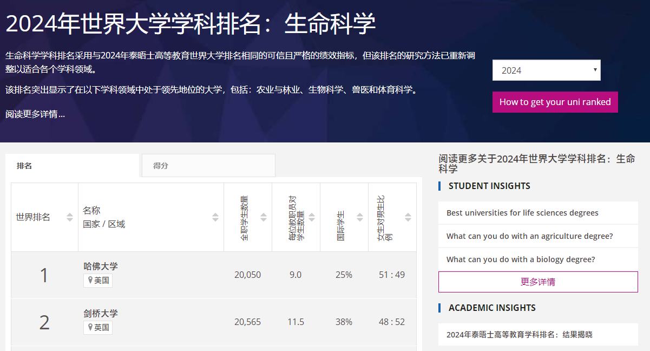The width and height of the screenshot is (650, 351).
Task: Open 剑桥大学 university page
Action: click(x=101, y=313)
